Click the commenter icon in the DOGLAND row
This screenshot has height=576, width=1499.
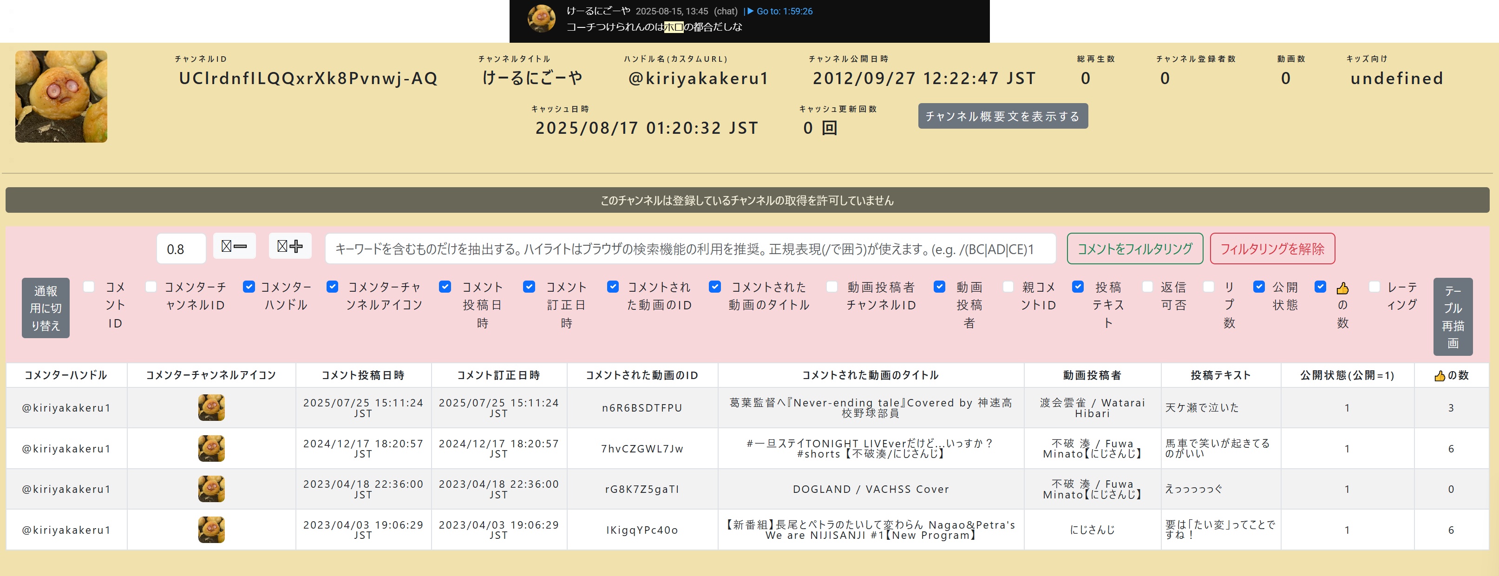[x=211, y=489]
